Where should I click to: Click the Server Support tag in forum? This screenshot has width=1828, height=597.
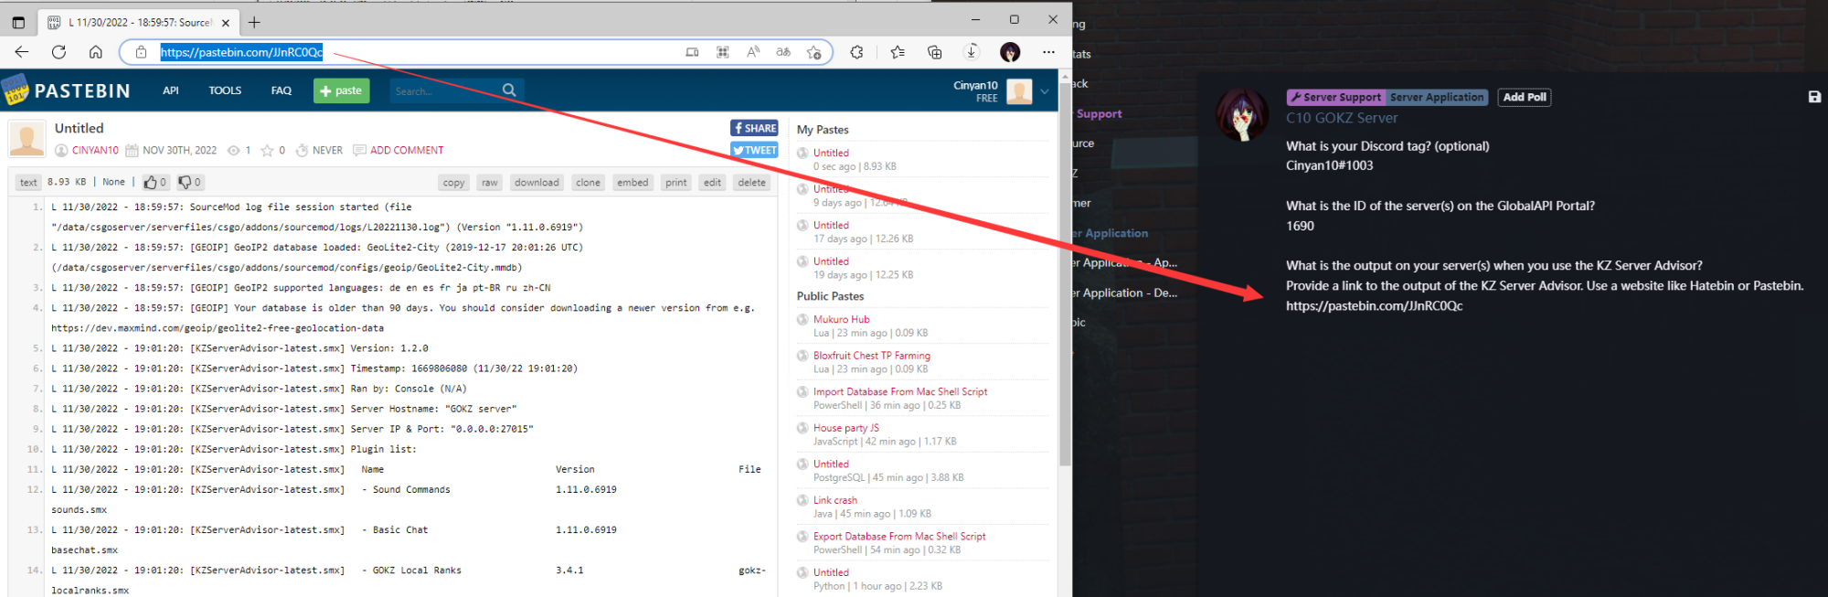coord(1335,97)
